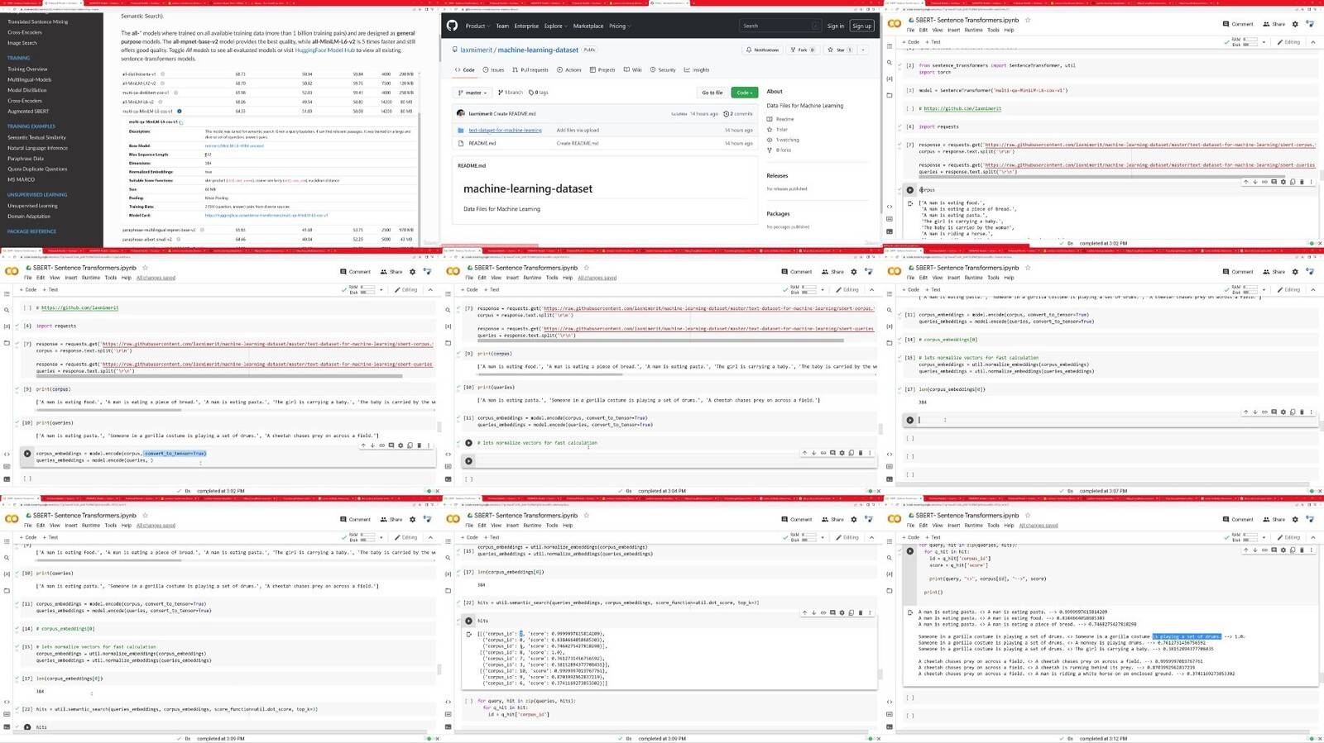1324x743 pixels.
Task: Open Files folder in notebook completed at 3:04 PM
Action: click(449, 343)
